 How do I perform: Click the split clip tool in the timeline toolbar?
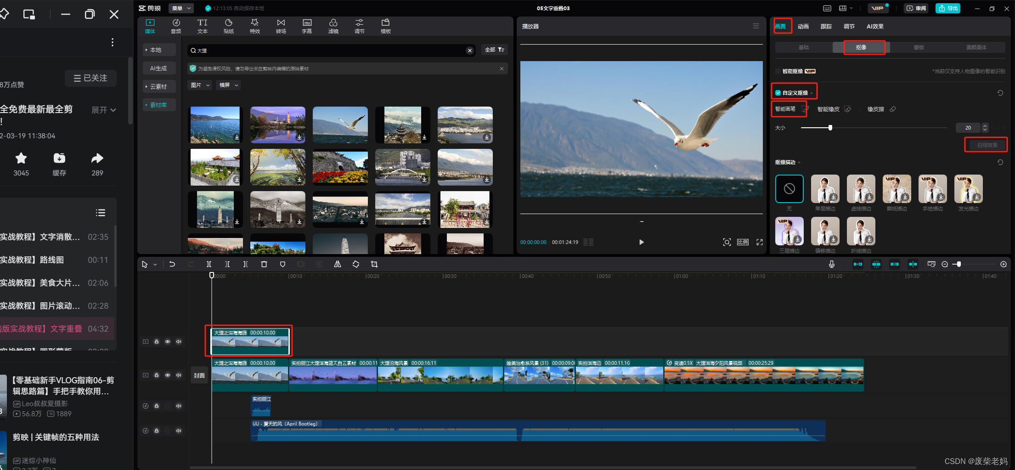[x=209, y=264]
